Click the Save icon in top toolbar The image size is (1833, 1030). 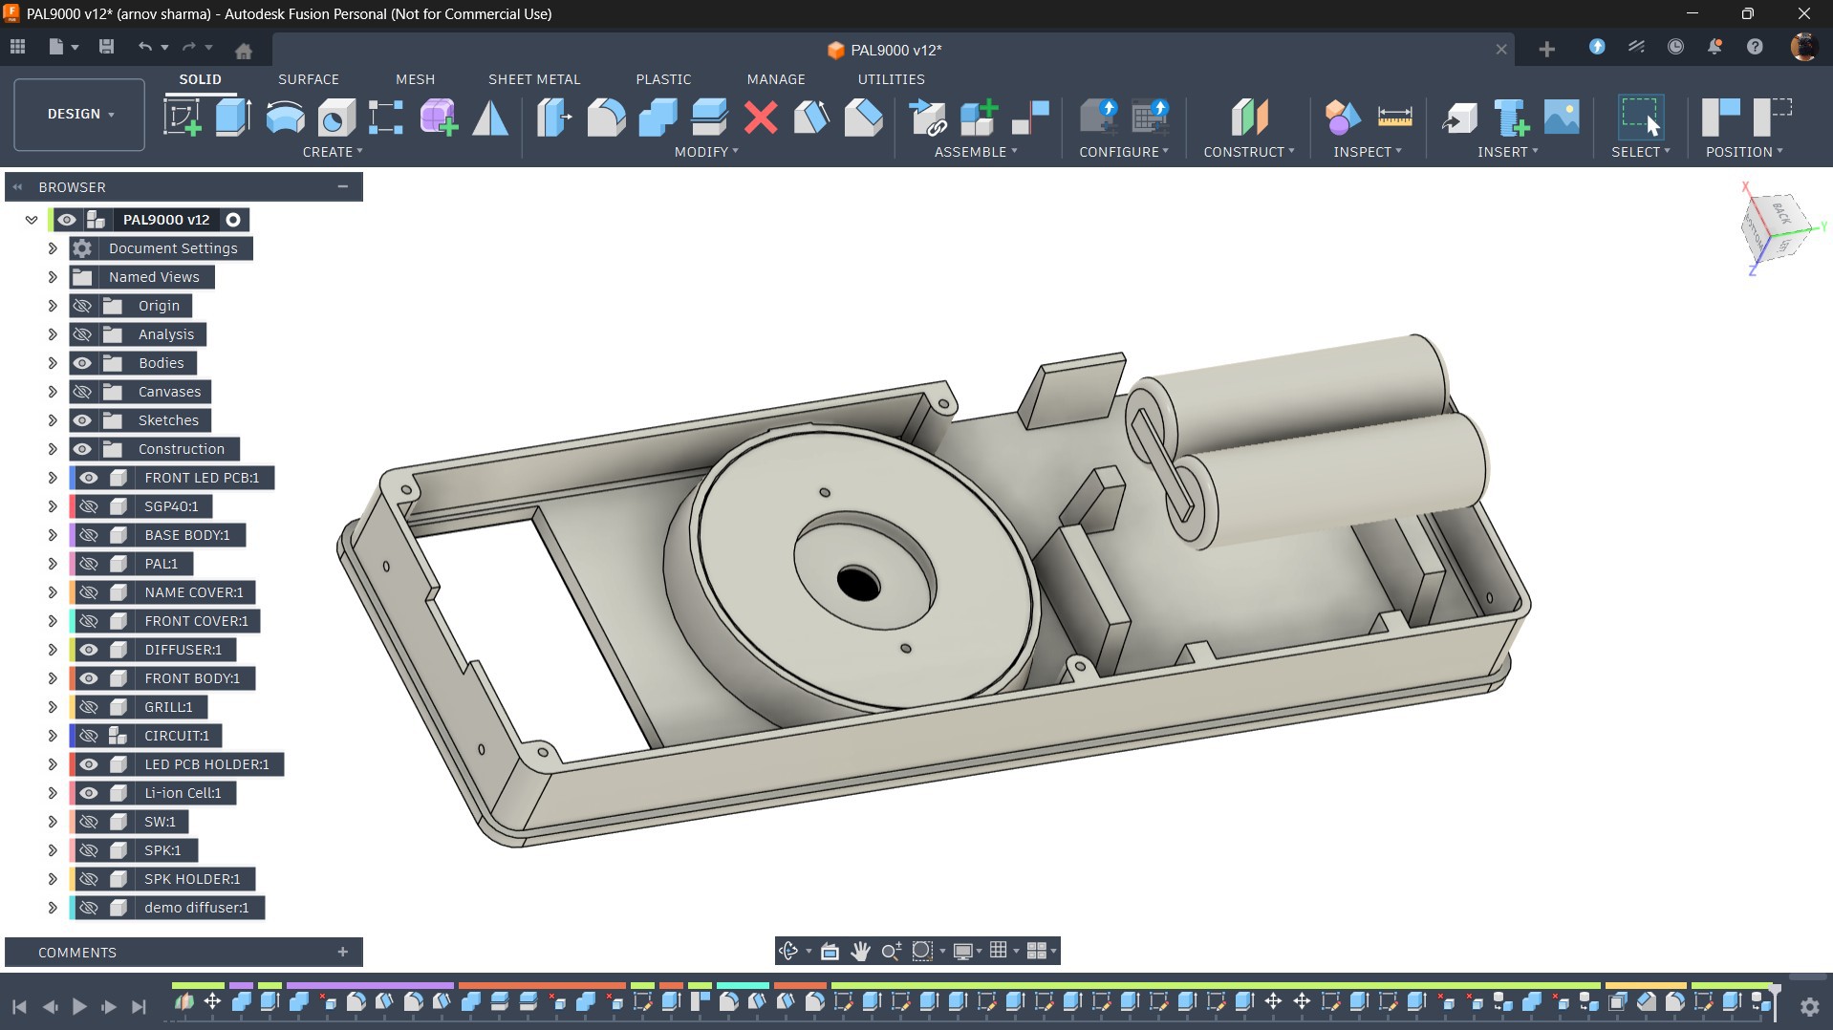tap(106, 47)
